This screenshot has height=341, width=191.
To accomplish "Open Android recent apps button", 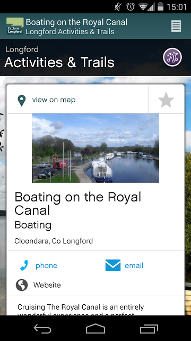I will coord(149,329).
